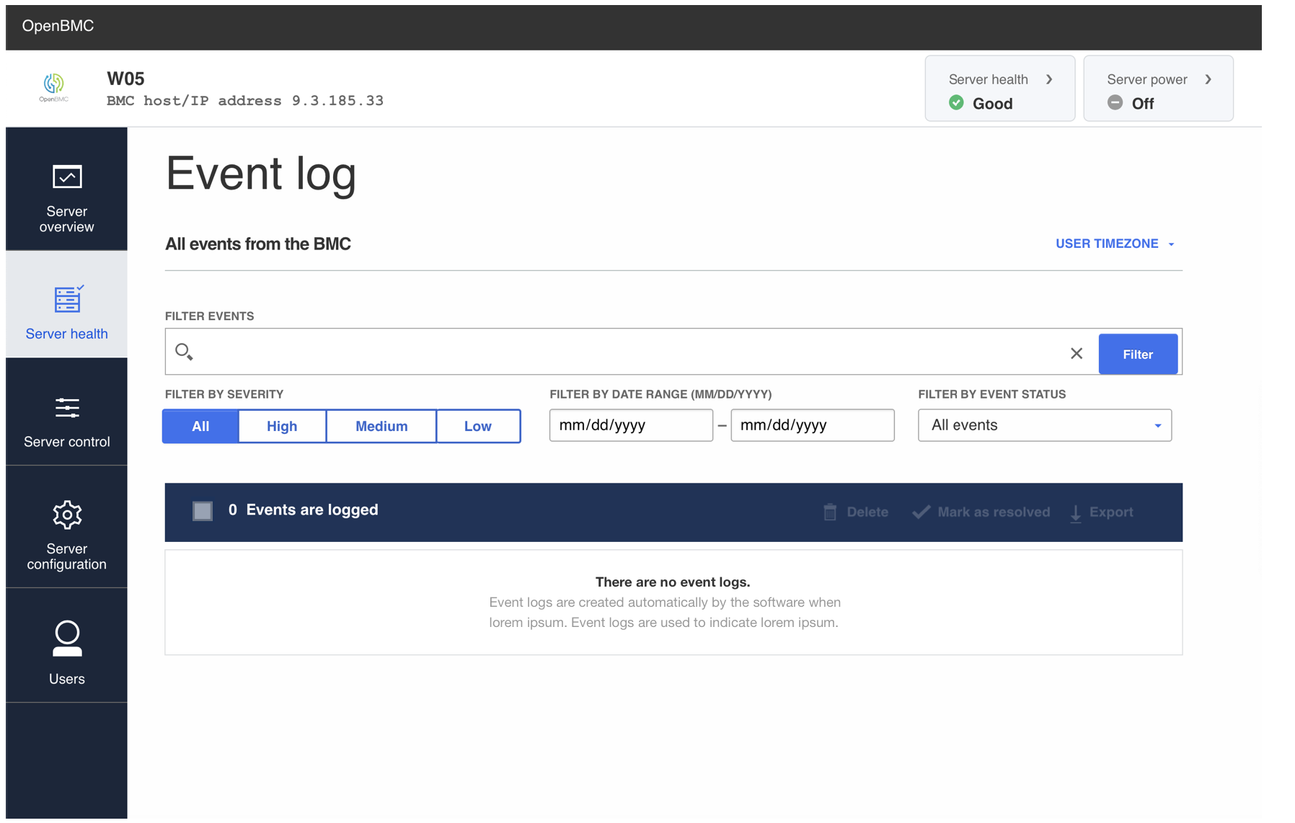
Task: Click the Export download icon
Action: 1076,512
